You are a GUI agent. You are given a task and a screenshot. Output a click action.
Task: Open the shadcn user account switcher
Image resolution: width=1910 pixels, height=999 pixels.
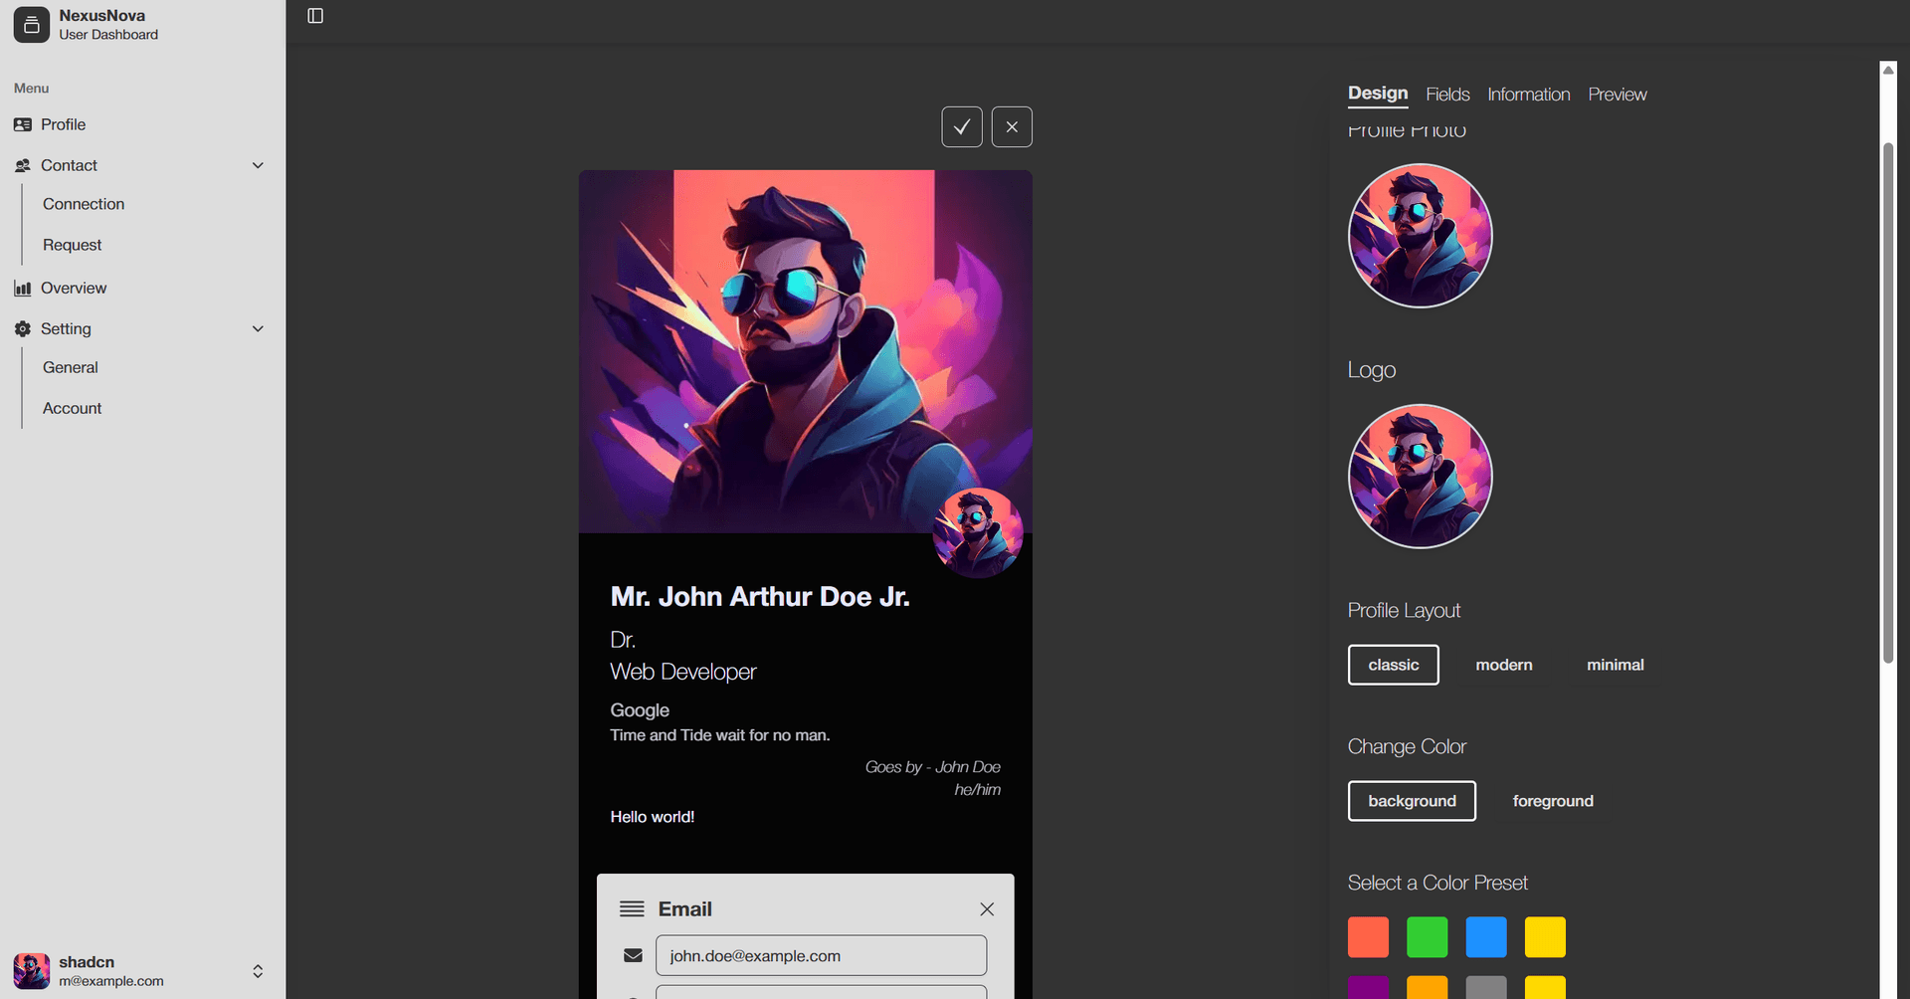[x=258, y=971]
